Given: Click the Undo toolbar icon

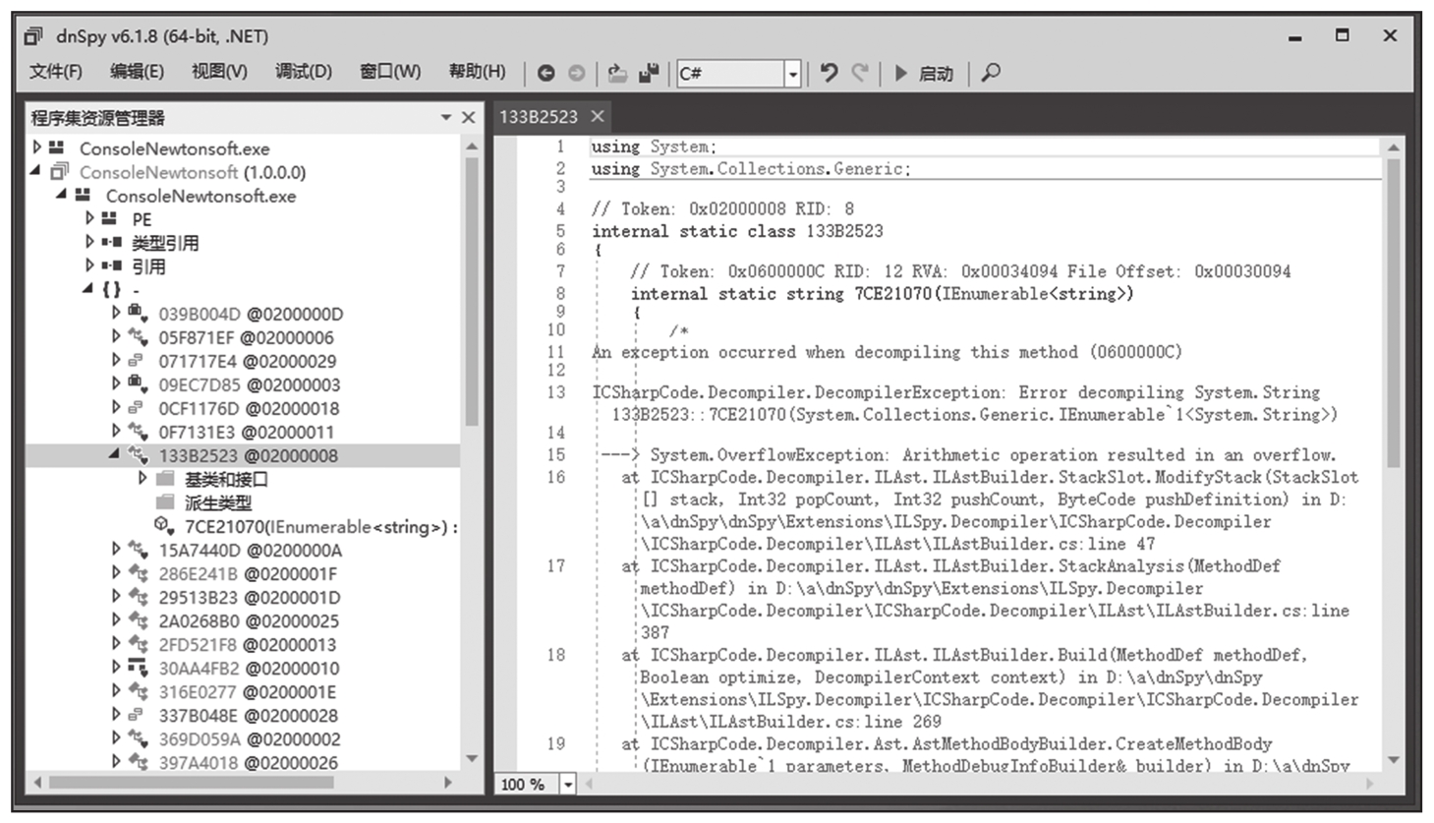Looking at the screenshot, I should tap(829, 73).
